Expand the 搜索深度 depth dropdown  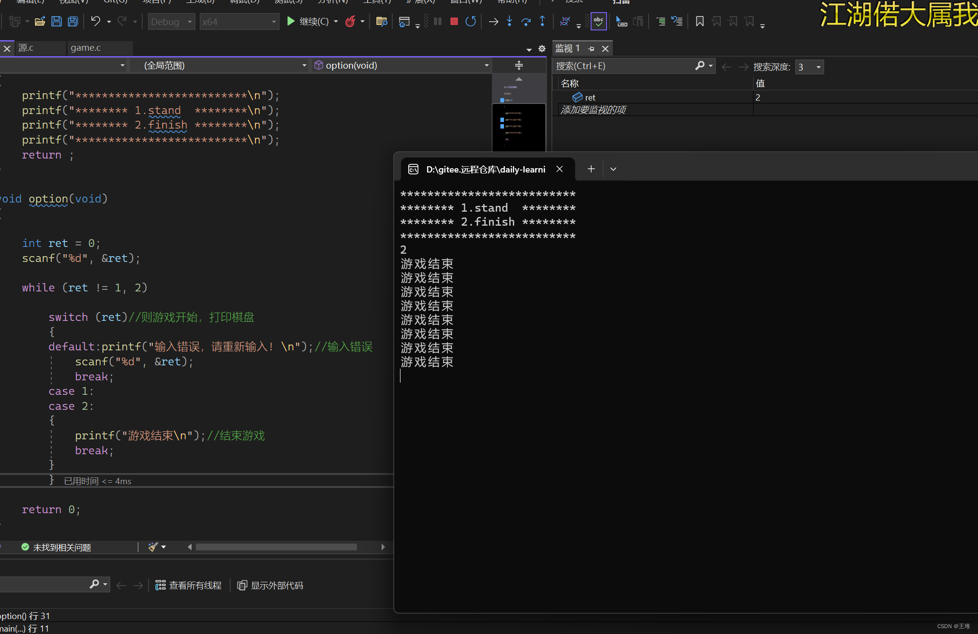click(x=818, y=67)
